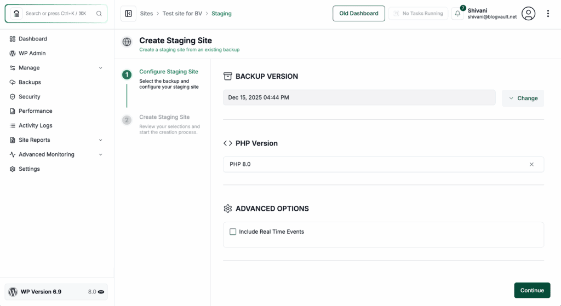Click the globe icon beside Create Staging Site
561x306 pixels.
click(x=127, y=42)
